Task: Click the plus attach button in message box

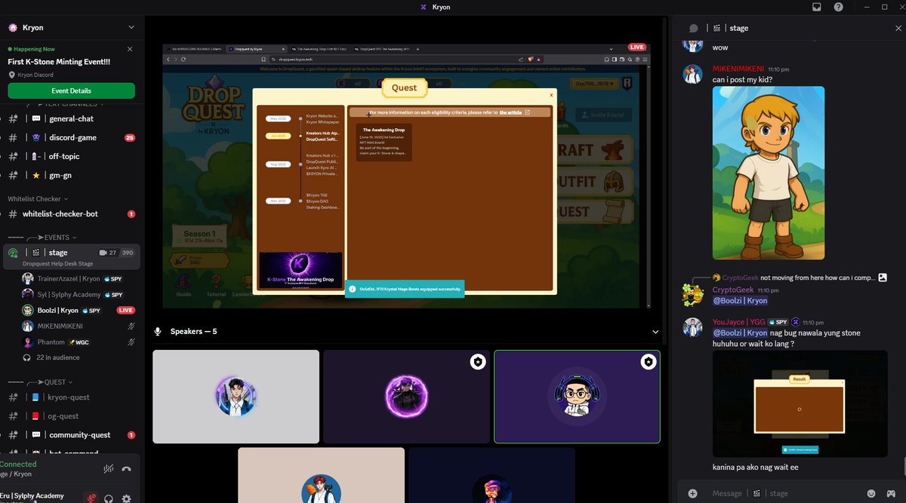Action: point(692,493)
